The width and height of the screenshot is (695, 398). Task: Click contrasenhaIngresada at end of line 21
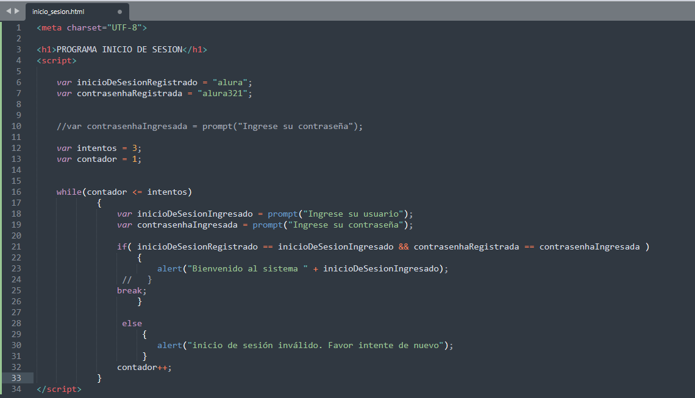pyautogui.click(x=590, y=246)
